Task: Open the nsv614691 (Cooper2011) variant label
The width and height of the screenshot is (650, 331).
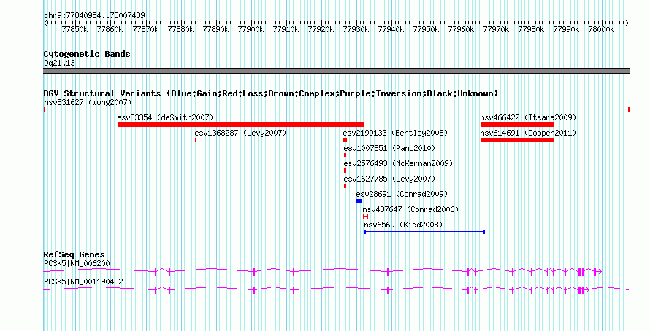Action: 528,133
